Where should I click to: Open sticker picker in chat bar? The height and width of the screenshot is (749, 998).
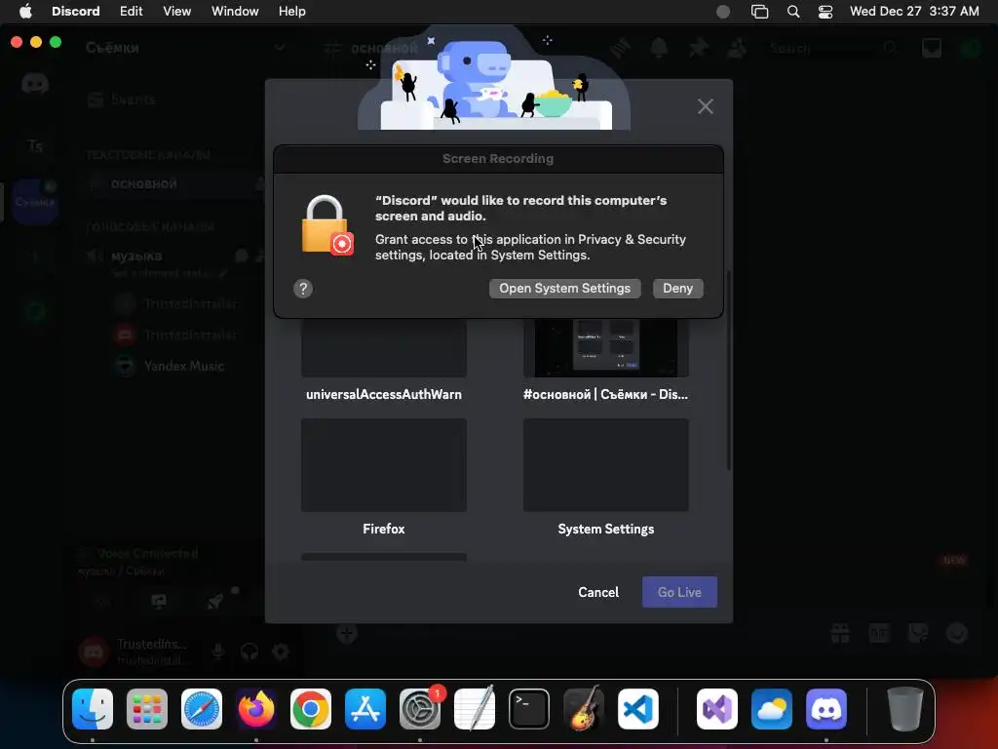click(918, 634)
